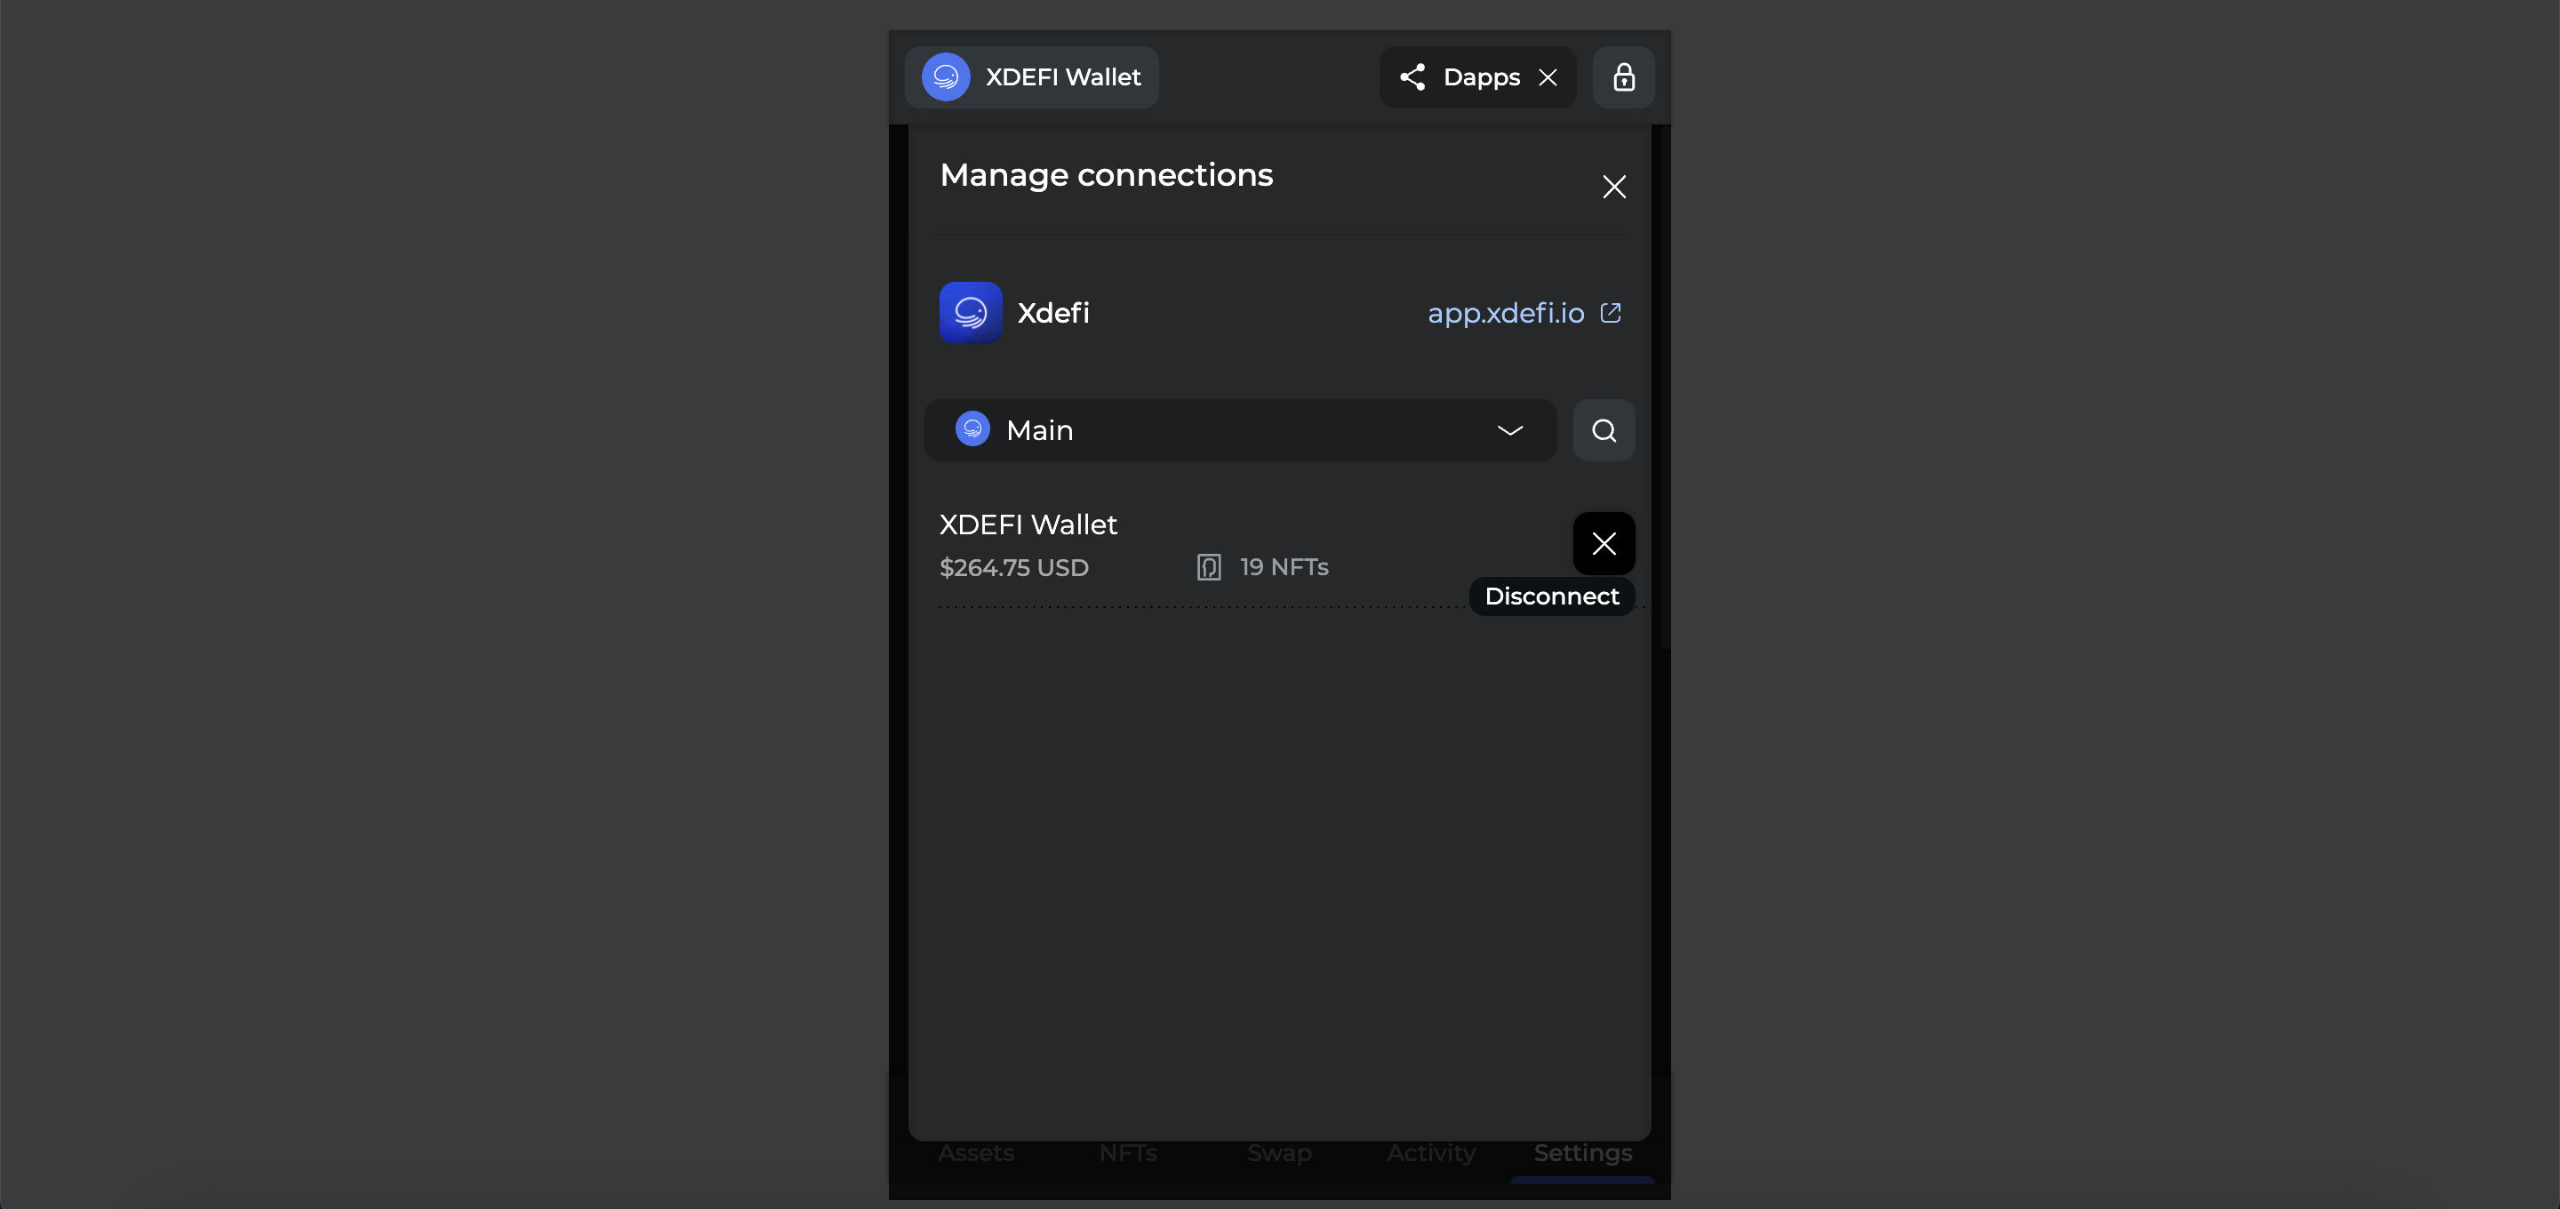This screenshot has height=1209, width=2560.
Task: Close the Manage connections dialog
Action: click(x=1613, y=187)
